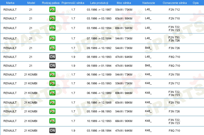Click diesel ON icon in row dated 03.1986 -> 08.1994
The width and height of the screenshot is (204, 135).
point(52,130)
